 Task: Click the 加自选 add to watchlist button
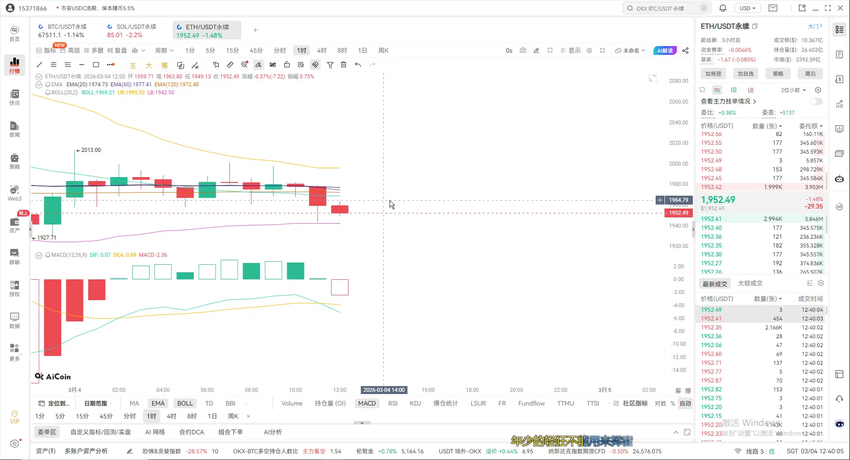point(746,74)
